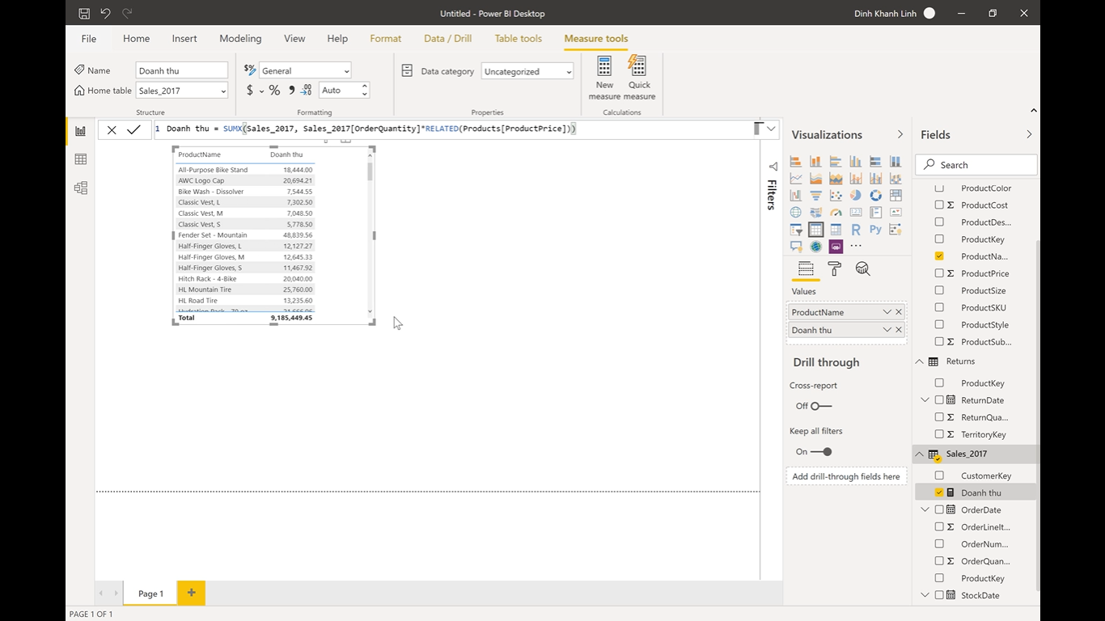The image size is (1105, 621).
Task: Open the File menu
Action: coord(89,38)
